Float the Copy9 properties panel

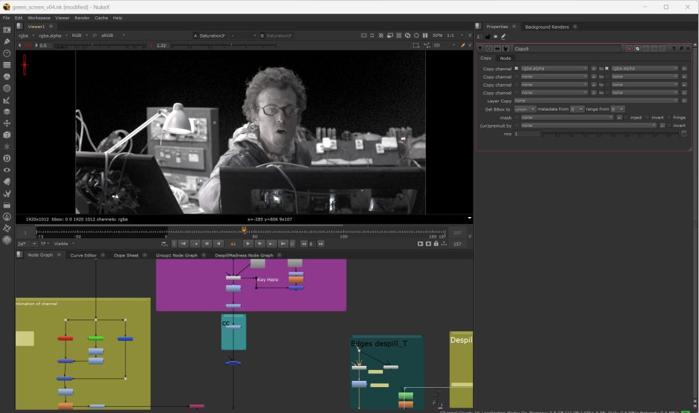click(681, 48)
